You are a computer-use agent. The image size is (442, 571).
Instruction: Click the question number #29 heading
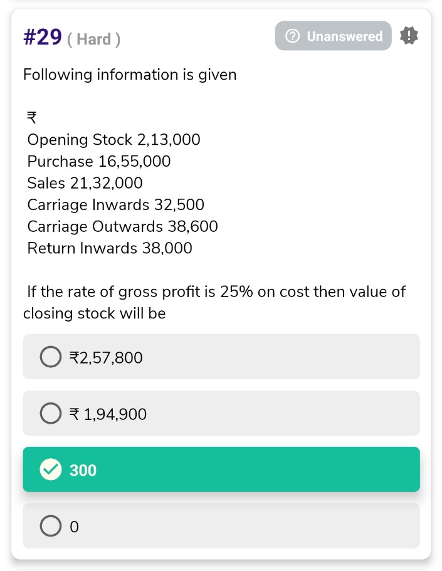tap(43, 38)
